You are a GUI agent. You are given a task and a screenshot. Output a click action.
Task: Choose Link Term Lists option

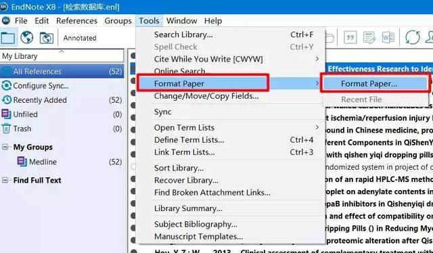(x=231, y=152)
